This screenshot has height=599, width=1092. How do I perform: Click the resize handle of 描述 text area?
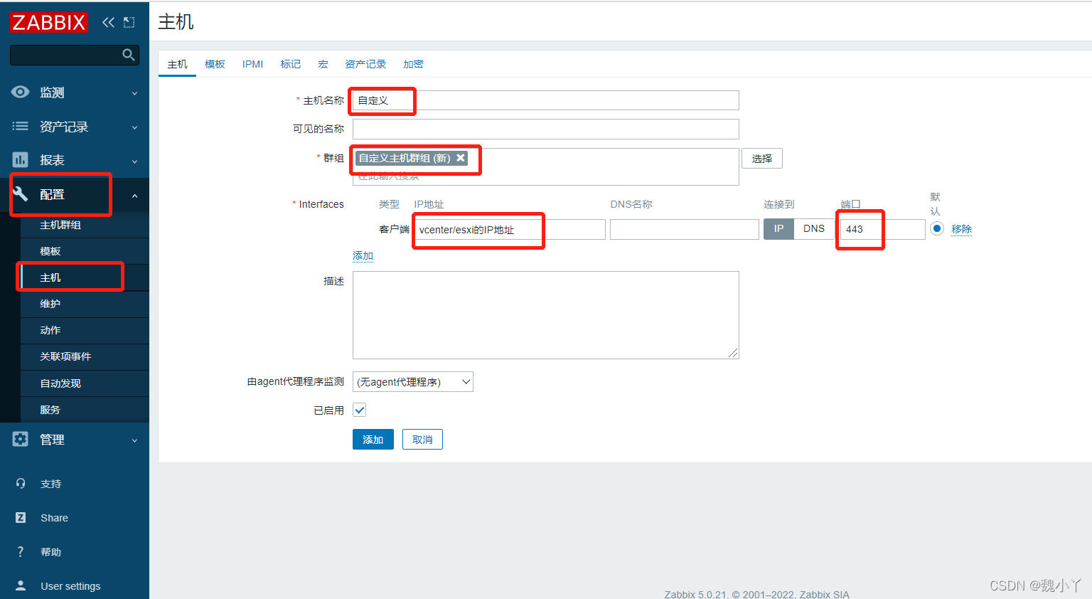[733, 353]
